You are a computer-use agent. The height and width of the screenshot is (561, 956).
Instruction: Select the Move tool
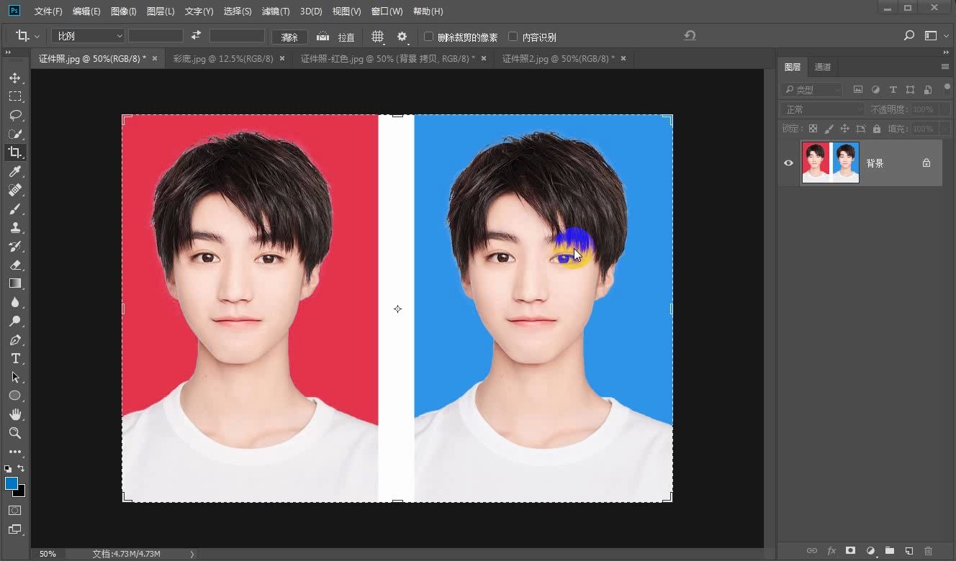[x=14, y=78]
